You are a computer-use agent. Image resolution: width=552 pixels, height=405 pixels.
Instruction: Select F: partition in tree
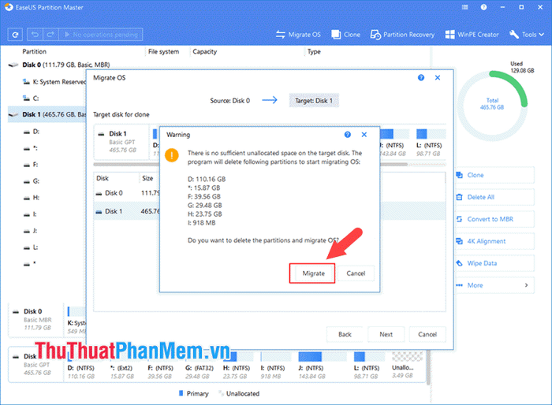pos(31,165)
